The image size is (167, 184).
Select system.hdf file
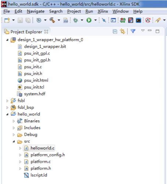35,94
